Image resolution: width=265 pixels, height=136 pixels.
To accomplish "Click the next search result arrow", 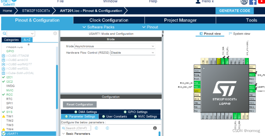I will click(107, 128).
